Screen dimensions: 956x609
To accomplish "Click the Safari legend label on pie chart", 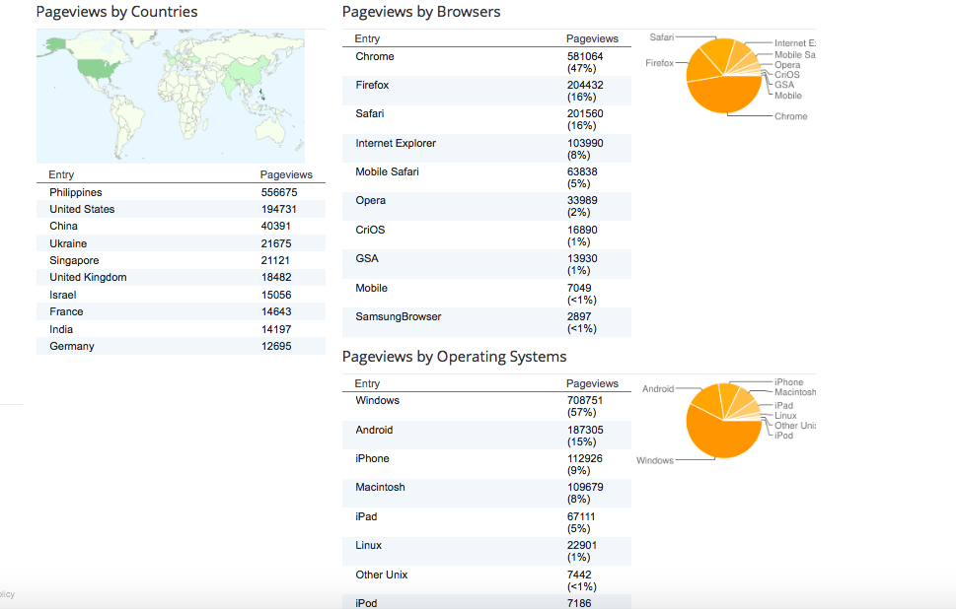I will tap(662, 37).
